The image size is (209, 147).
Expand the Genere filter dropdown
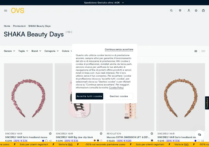click(x=9, y=51)
